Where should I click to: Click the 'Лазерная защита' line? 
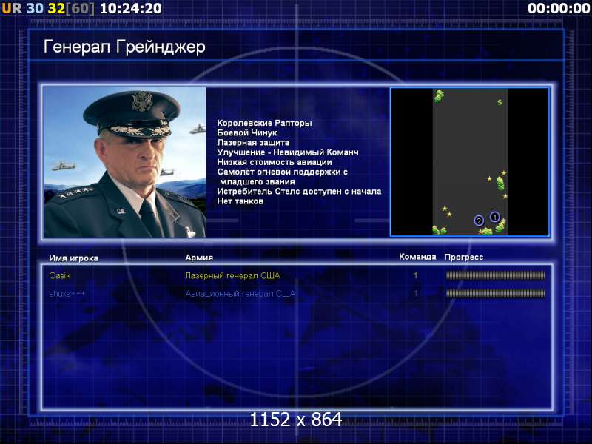[253, 142]
